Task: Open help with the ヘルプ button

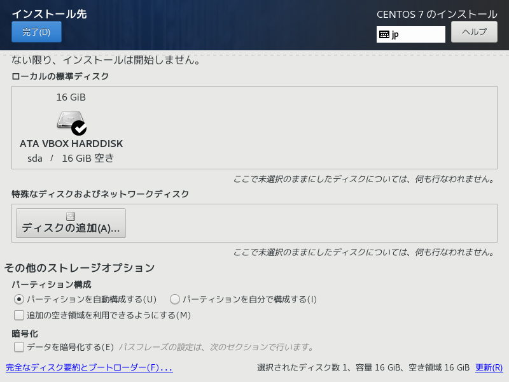Action: 474,32
